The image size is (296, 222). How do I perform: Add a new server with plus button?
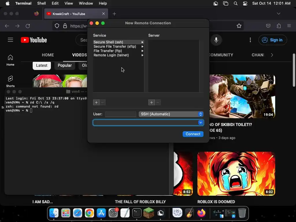[x=151, y=102]
